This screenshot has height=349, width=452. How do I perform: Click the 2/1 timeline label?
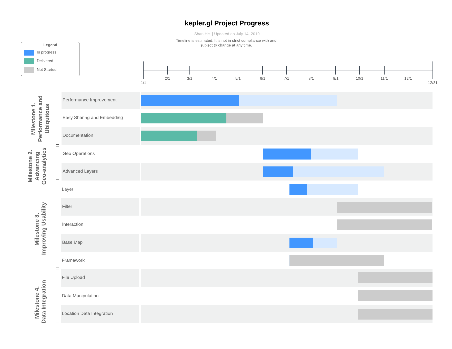pyautogui.click(x=167, y=78)
